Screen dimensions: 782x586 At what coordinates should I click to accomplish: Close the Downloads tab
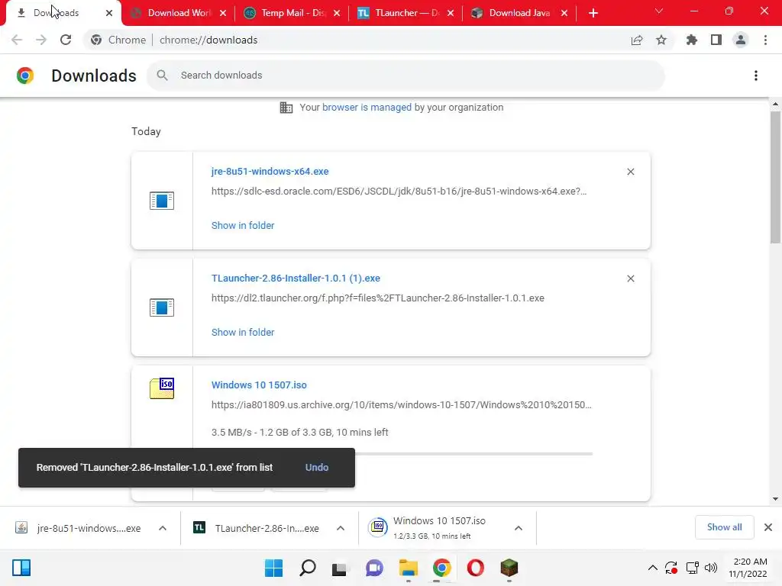click(109, 13)
